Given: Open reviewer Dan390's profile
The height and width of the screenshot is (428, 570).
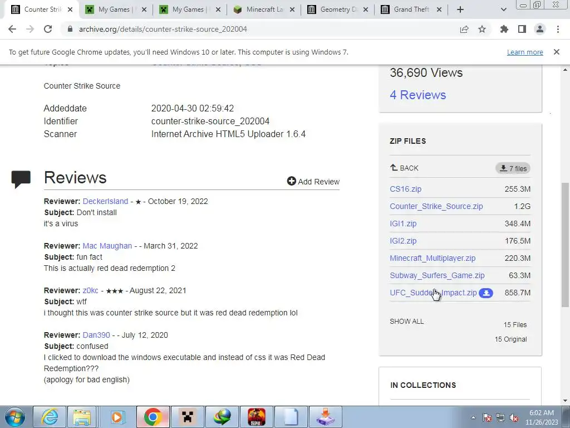Looking at the screenshot, I should 96,335.
